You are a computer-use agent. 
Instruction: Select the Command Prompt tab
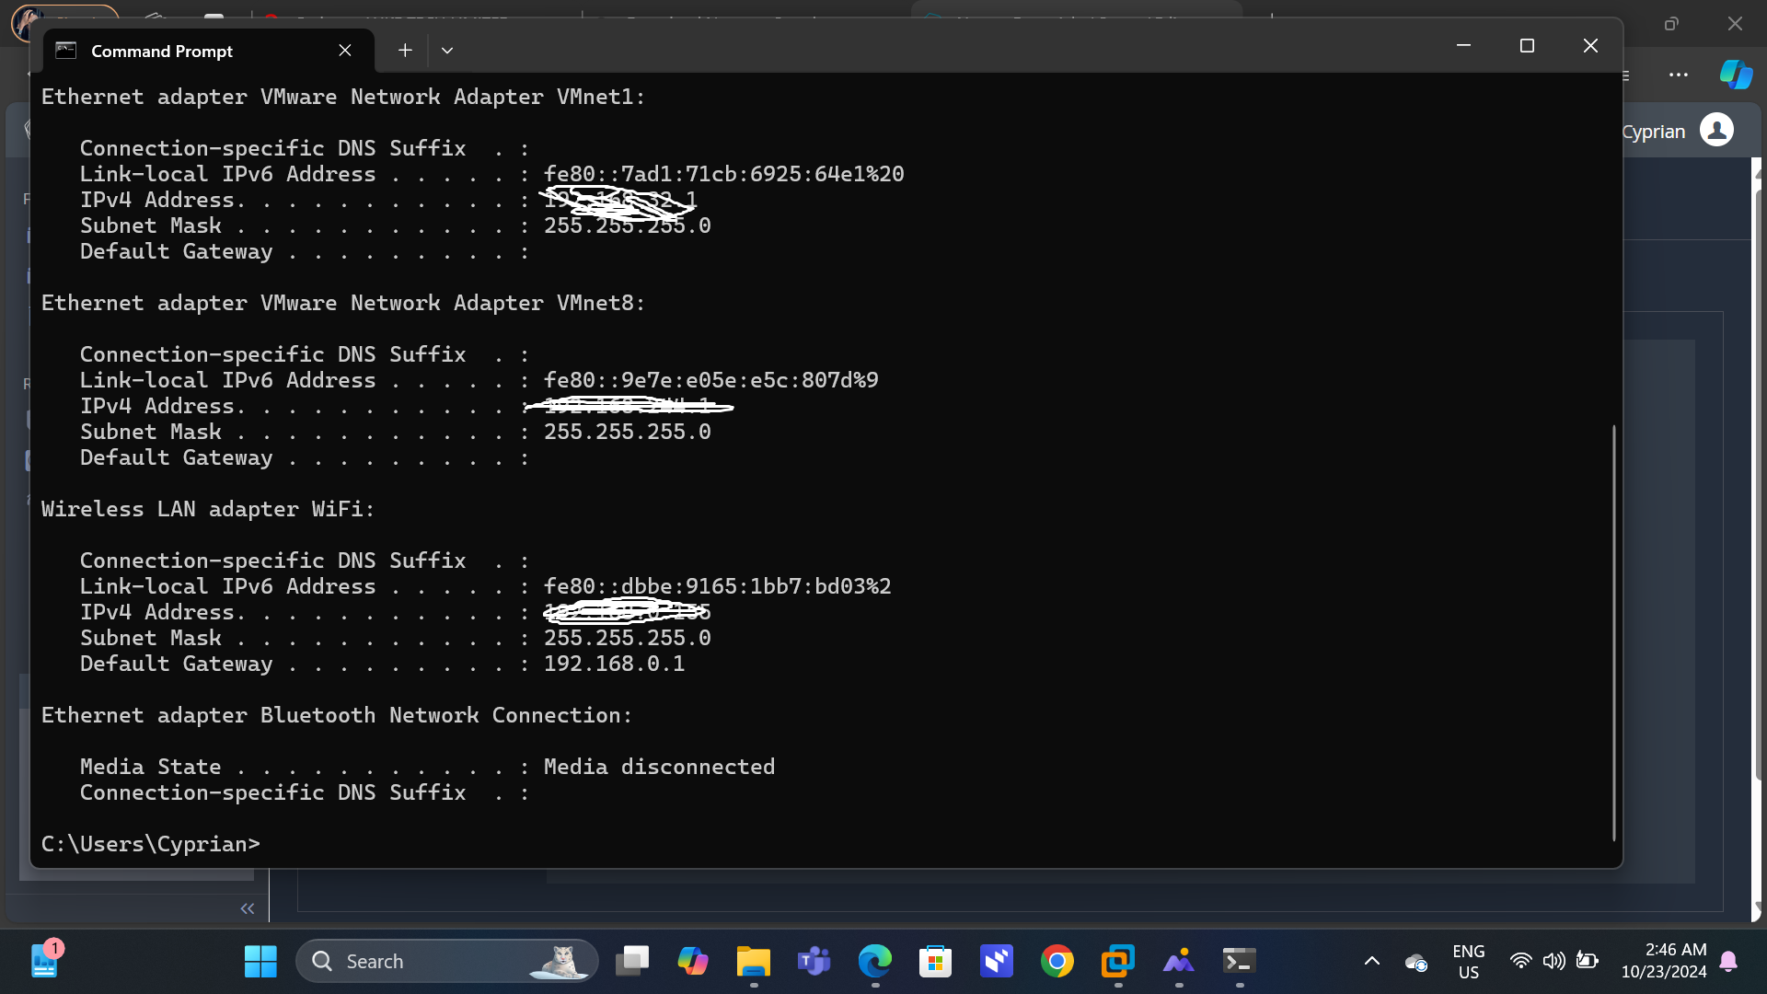point(162,51)
